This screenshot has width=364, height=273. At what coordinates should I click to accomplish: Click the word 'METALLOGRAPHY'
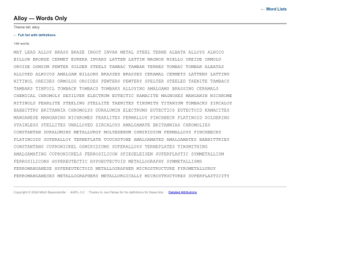(146, 161)
